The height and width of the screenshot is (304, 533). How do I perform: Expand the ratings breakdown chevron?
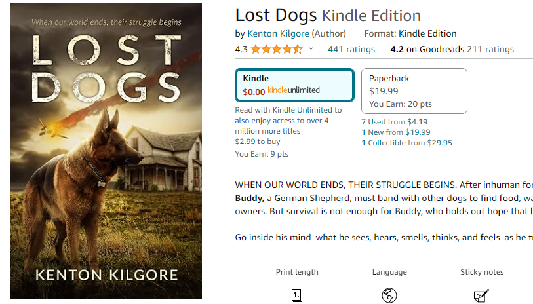pos(311,49)
